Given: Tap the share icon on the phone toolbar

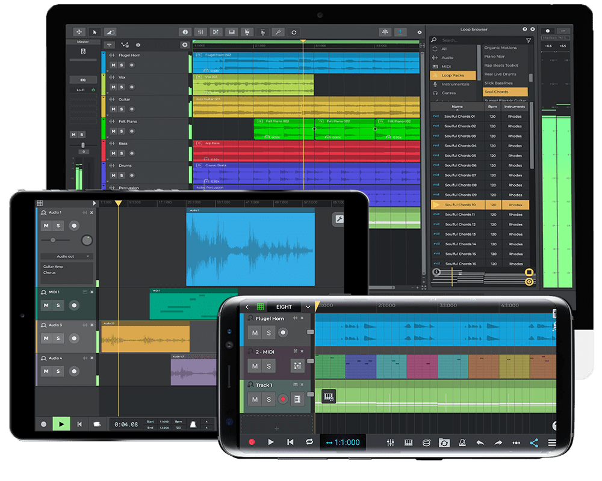Looking at the screenshot, I should click(x=533, y=442).
